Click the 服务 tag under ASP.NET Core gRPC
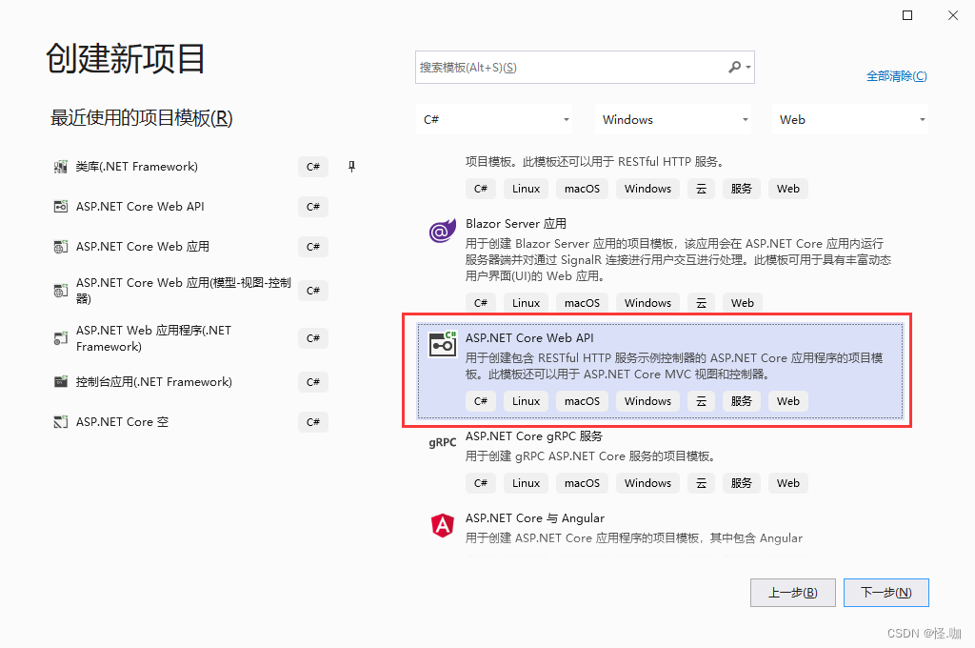Image resolution: width=975 pixels, height=648 pixels. [741, 483]
